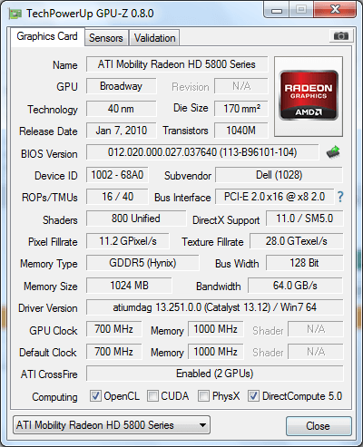Click the Name field with Radeon HD 5800
363x447 pixels.
coord(177,64)
